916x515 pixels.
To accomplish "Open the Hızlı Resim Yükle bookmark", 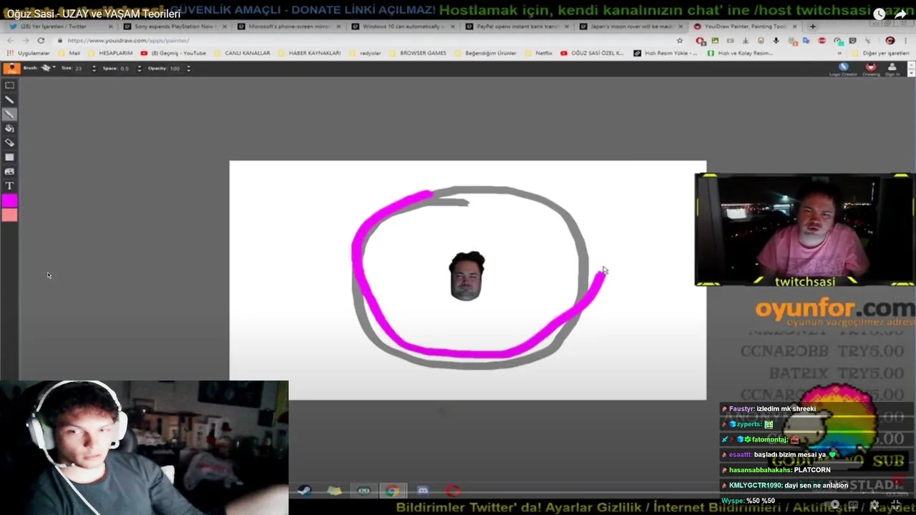I will 666,53.
